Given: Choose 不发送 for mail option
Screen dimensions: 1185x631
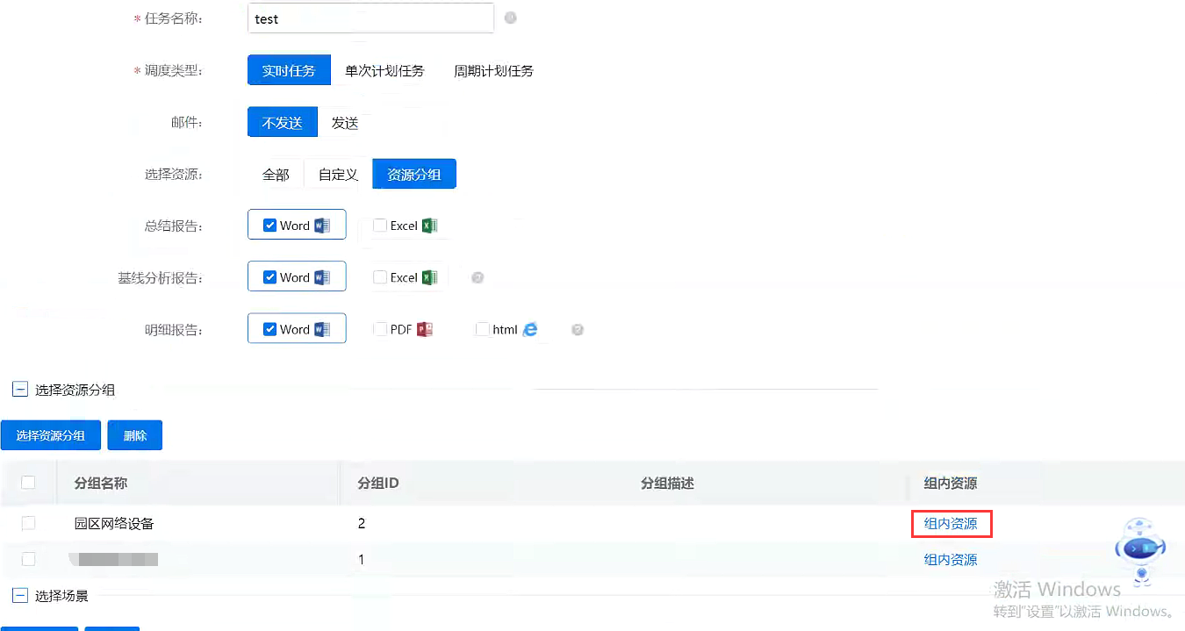Looking at the screenshot, I should [283, 123].
